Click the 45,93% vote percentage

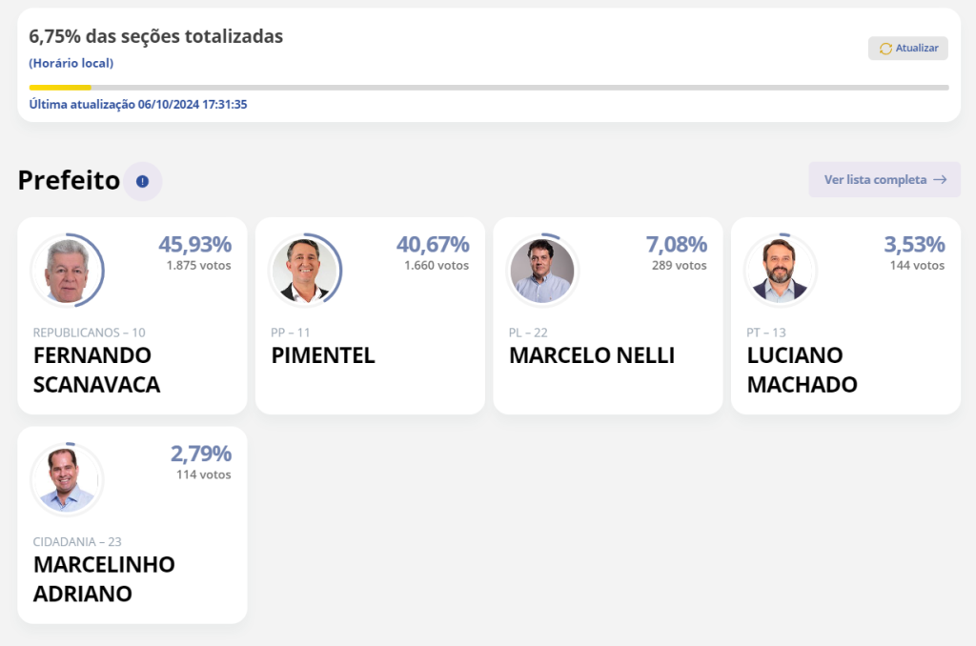(x=194, y=244)
